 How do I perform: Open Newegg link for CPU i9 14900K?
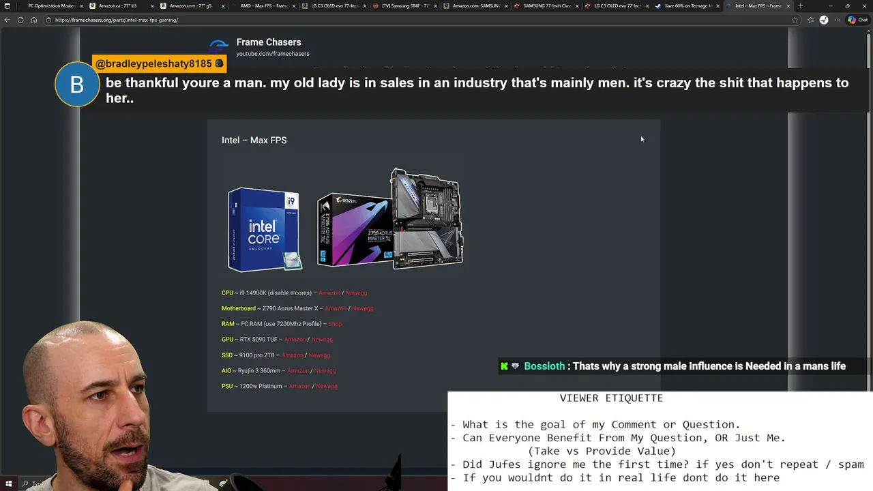(x=356, y=293)
